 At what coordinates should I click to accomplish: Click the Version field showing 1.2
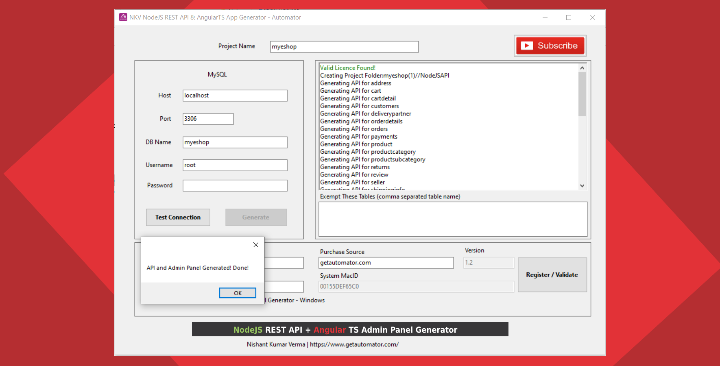(x=489, y=263)
